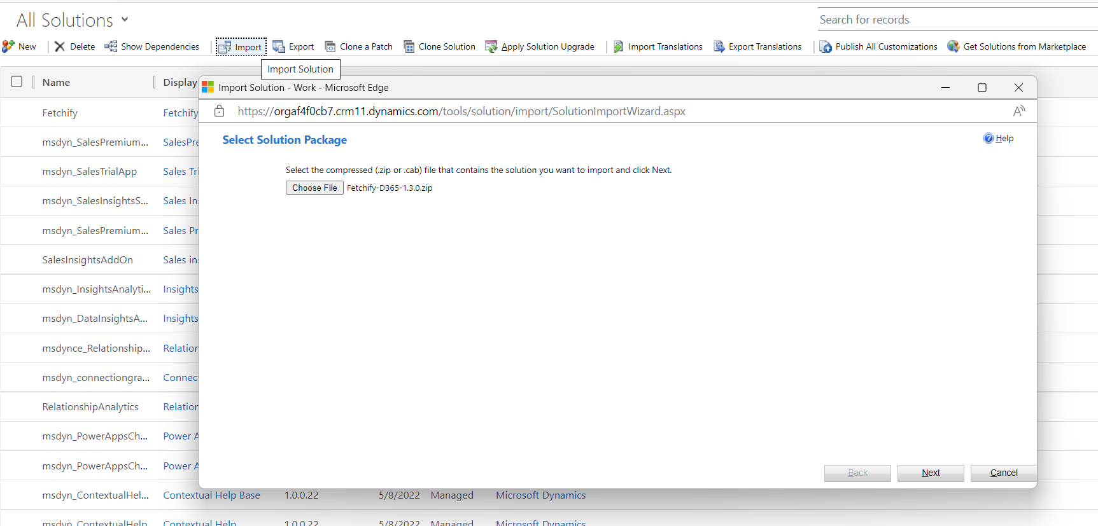1098x526 pixels.
Task: Click Clone a Patch toolbar label
Action: (366, 46)
